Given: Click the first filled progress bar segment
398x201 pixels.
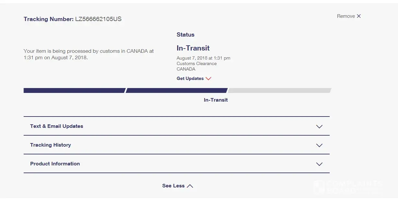Looking at the screenshot, I should pos(74,91).
